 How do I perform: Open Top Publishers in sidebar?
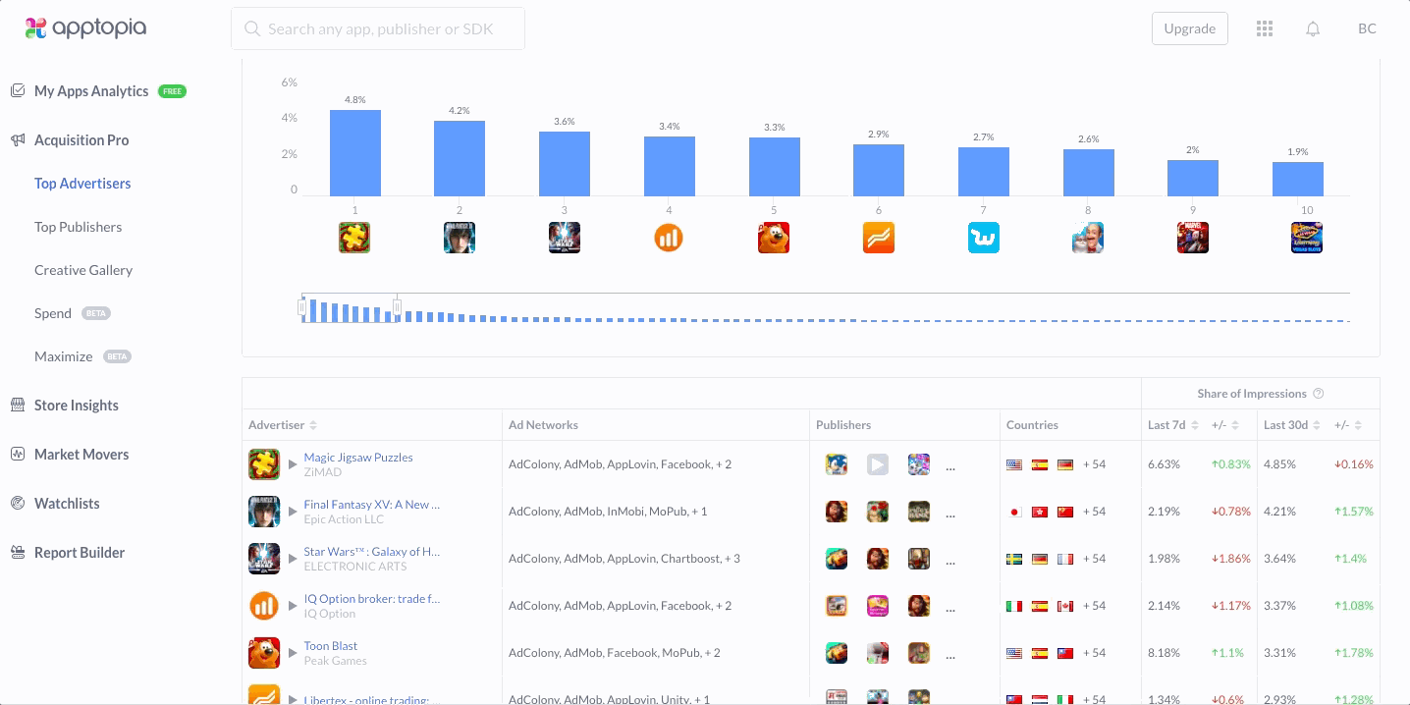[78, 227]
